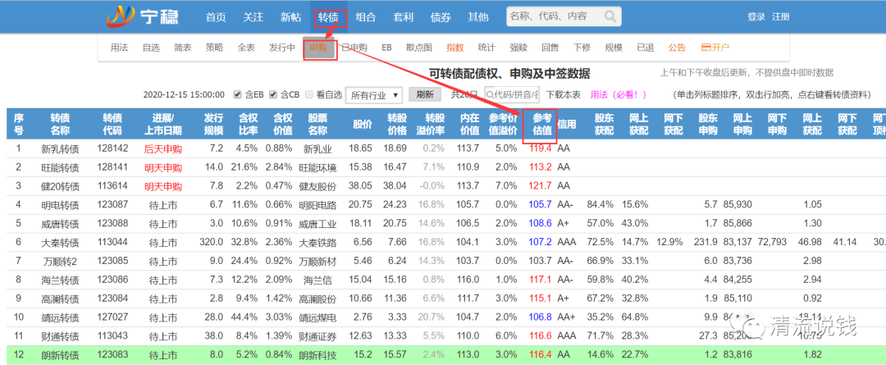This screenshot has height=365, width=886.
Task: Open the 所有行业 industry dropdown
Action: pyautogui.click(x=374, y=95)
